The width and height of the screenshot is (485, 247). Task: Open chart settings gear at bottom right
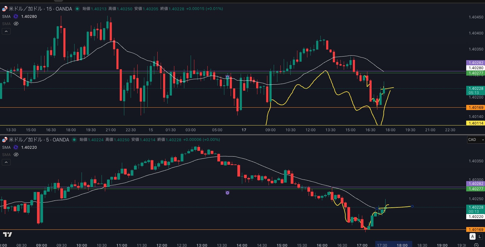tap(476, 245)
